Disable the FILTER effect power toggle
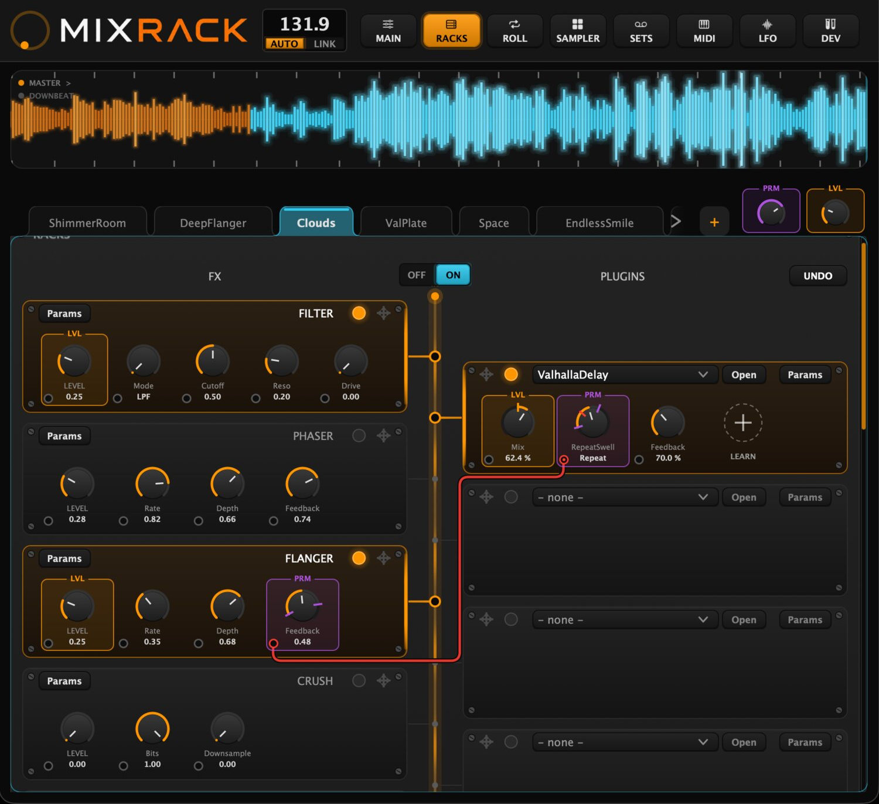Image resolution: width=879 pixels, height=804 pixels. coord(359,314)
